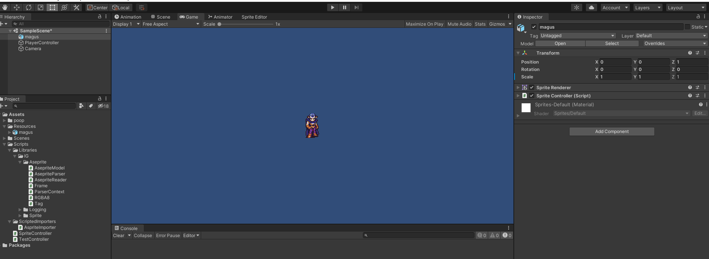Viewport: 709px width, 259px height.
Task: Disable the Sprite Controller script checkbox
Action: tap(532, 96)
